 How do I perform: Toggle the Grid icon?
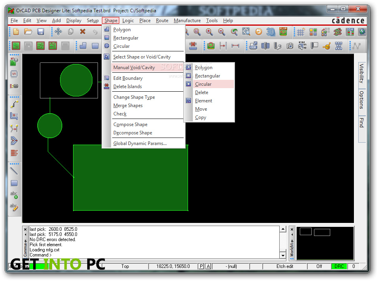pos(301,32)
